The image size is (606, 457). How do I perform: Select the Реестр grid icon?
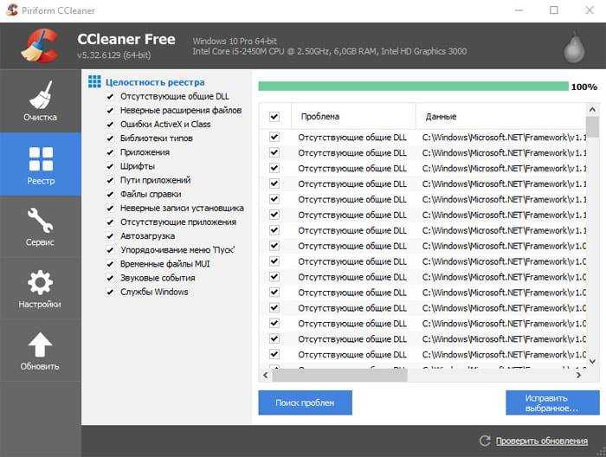pos(41,158)
